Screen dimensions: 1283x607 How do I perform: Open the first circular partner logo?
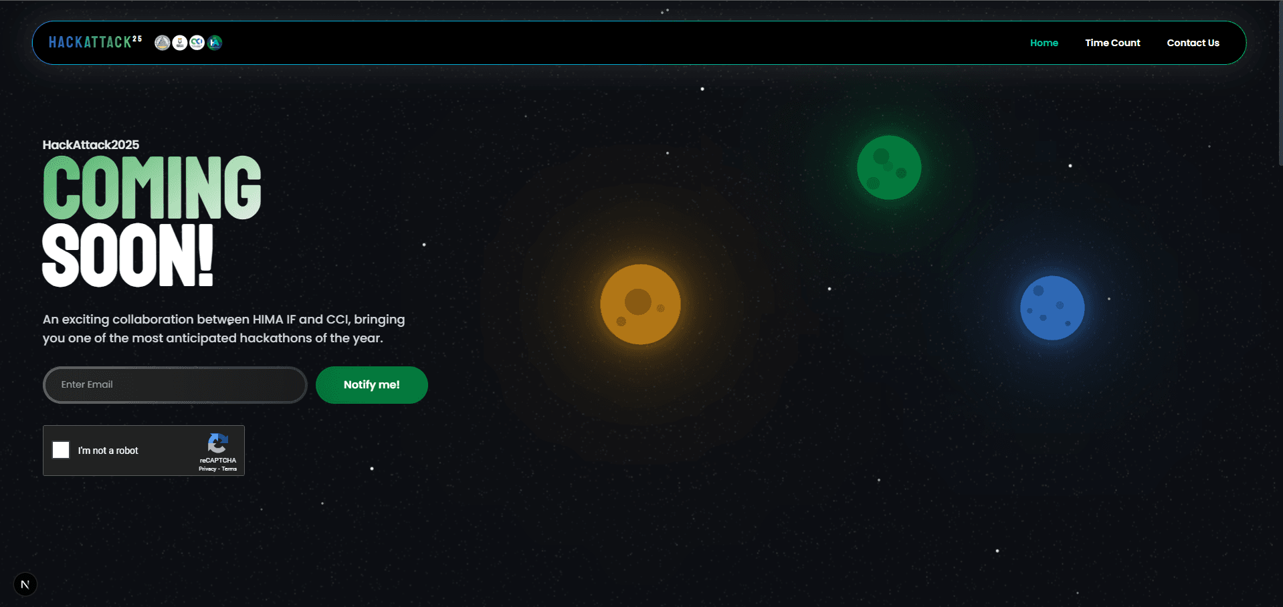point(163,43)
